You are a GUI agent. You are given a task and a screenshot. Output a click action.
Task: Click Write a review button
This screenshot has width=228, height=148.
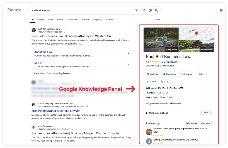tap(192, 123)
